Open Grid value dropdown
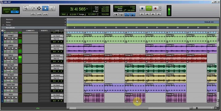 click(x=77, y=14)
